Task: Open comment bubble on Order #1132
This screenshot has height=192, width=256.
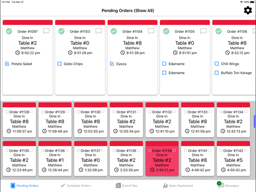Action: (x=174, y=112)
